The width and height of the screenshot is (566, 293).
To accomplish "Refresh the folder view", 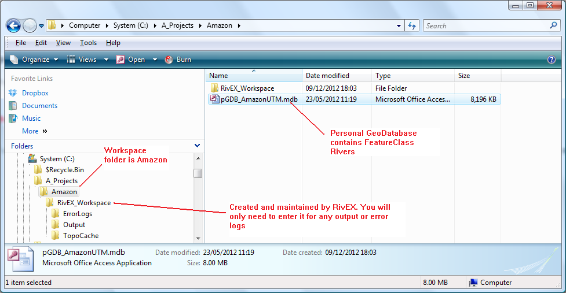I will point(412,25).
